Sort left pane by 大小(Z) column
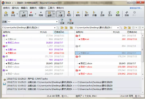145x99 pixels. (46, 32)
